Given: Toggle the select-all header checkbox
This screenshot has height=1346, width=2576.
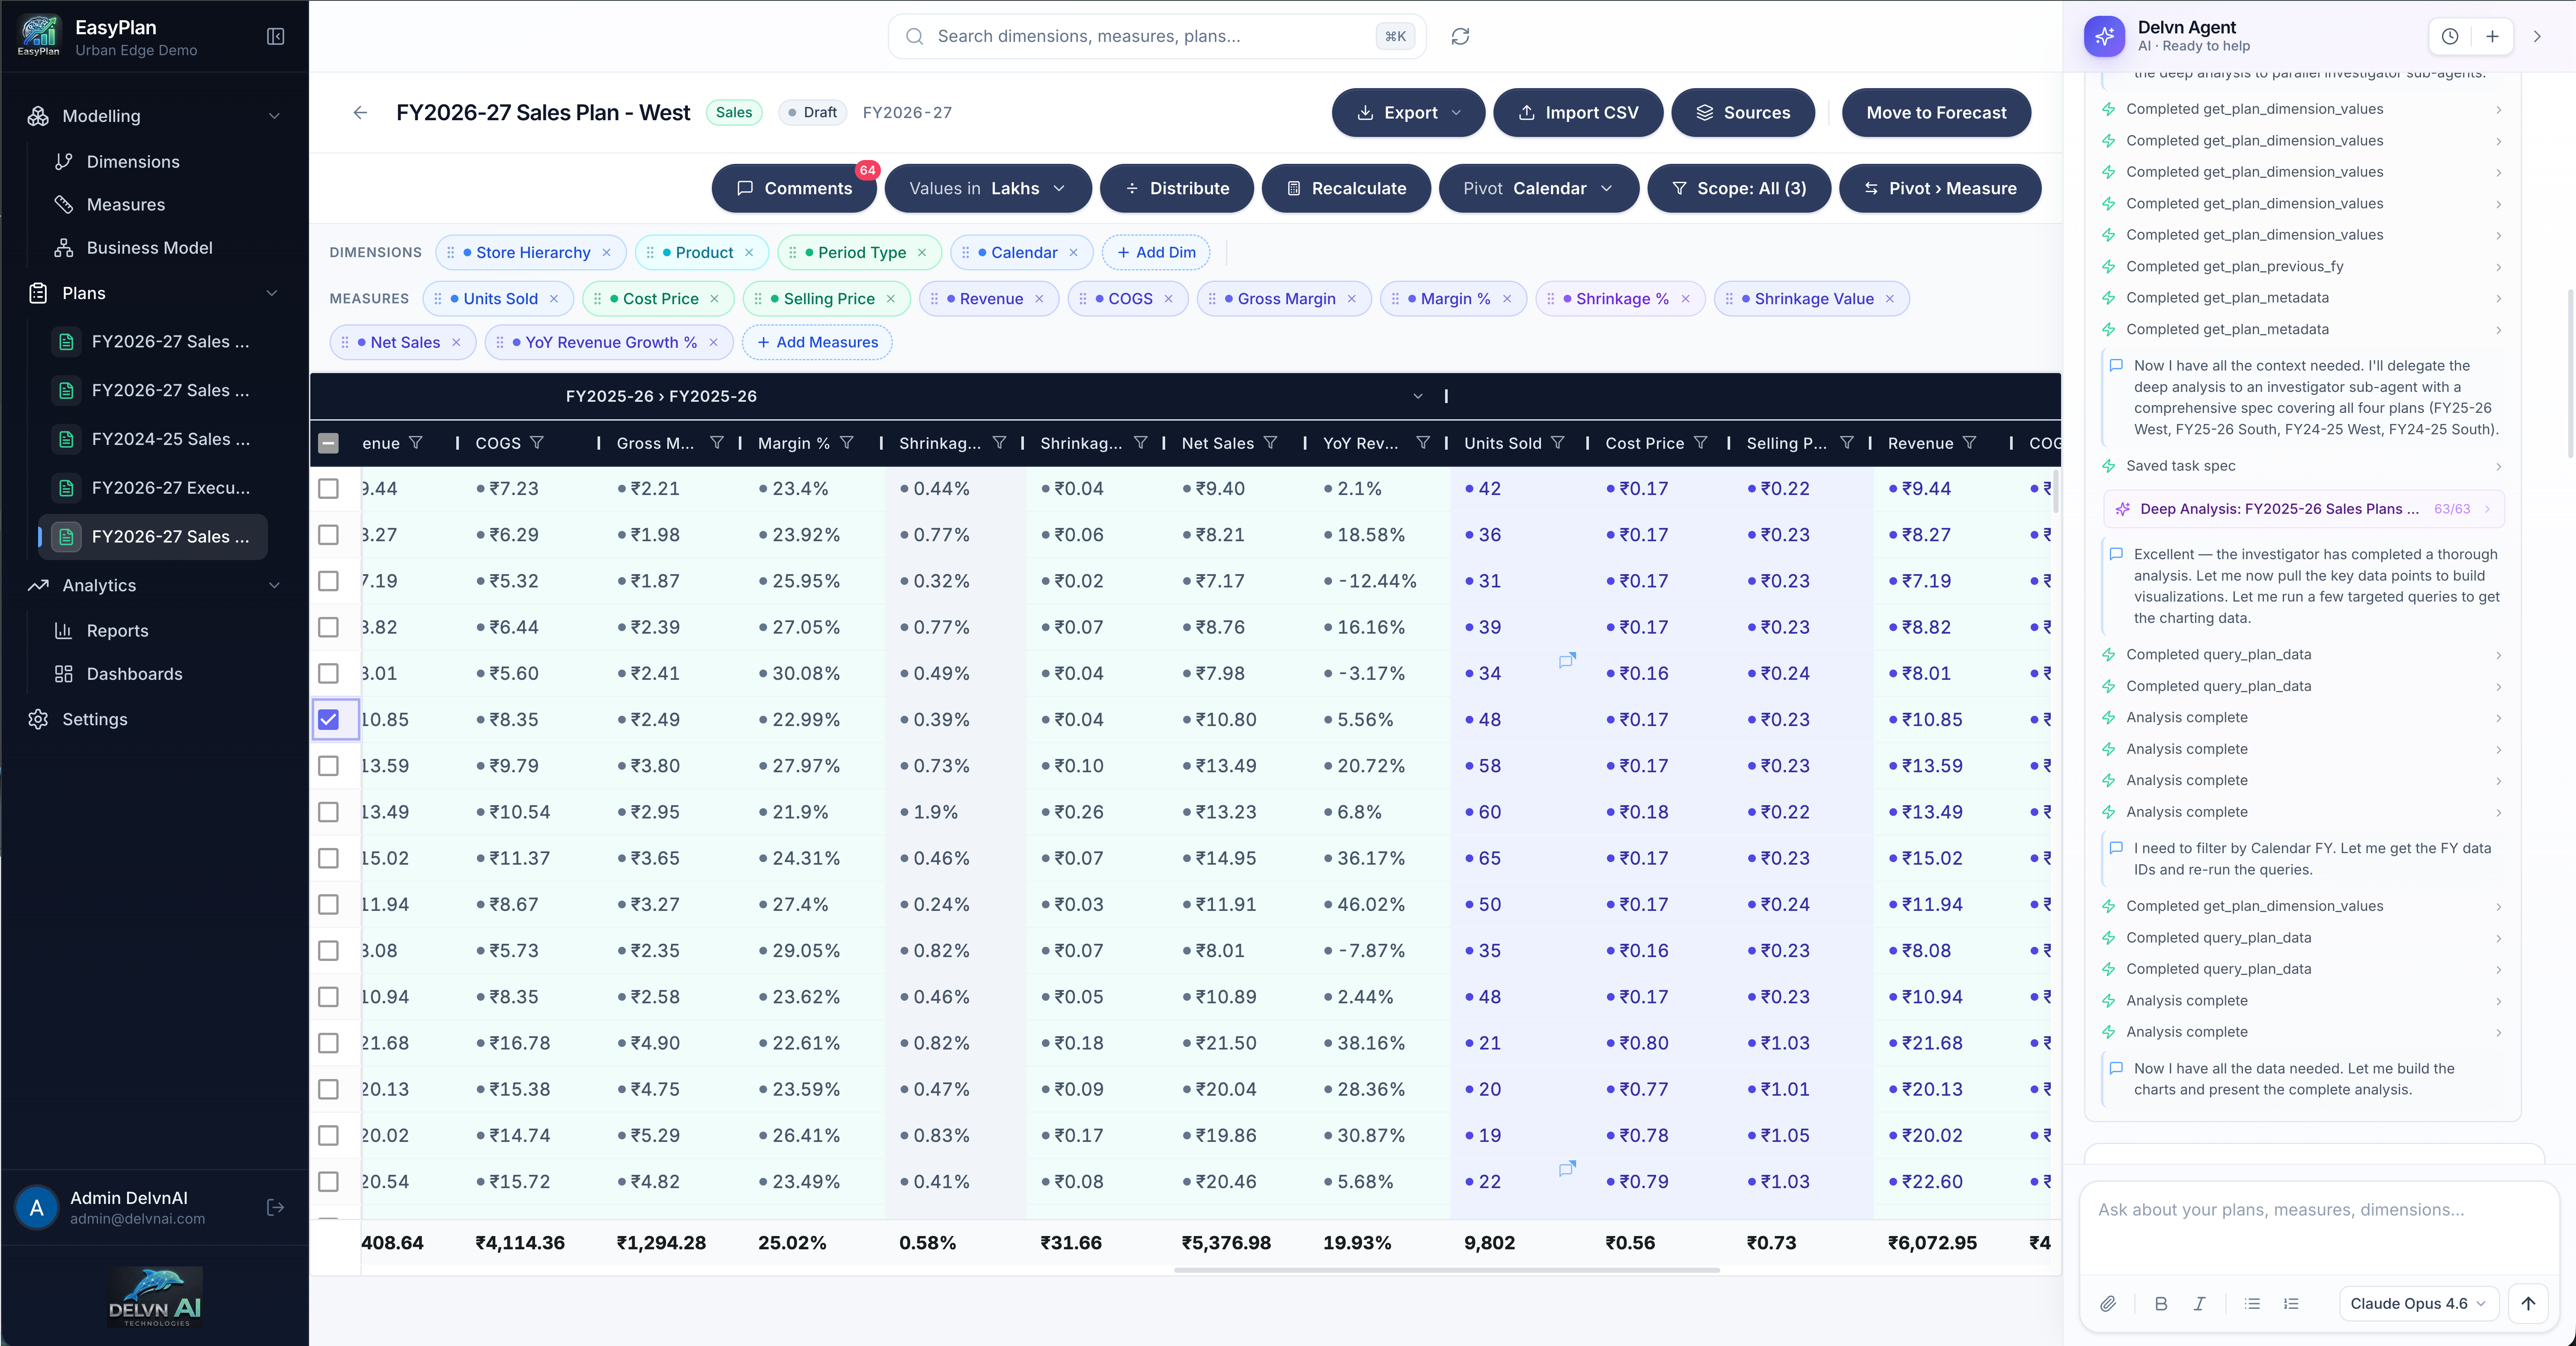Looking at the screenshot, I should (328, 443).
